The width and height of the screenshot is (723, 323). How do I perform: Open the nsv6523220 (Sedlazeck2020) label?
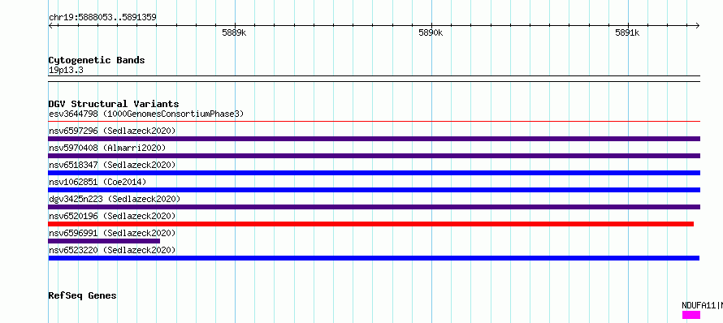[x=112, y=250]
